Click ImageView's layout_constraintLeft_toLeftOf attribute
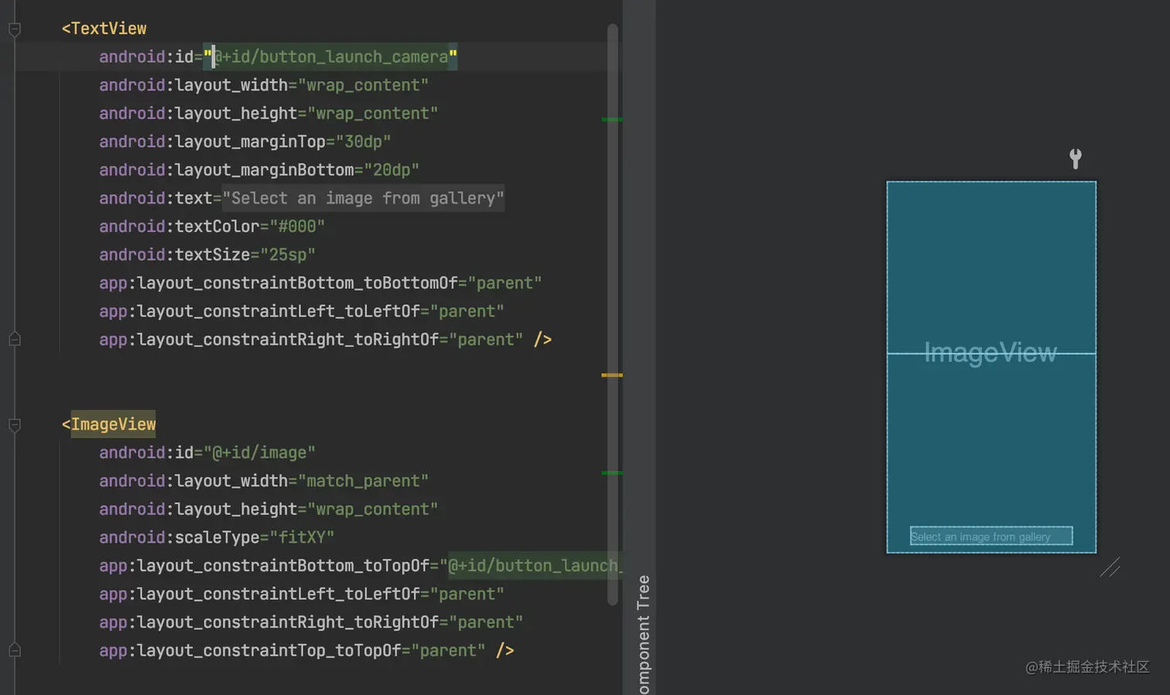Screen dimensions: 1170x695 259,594
